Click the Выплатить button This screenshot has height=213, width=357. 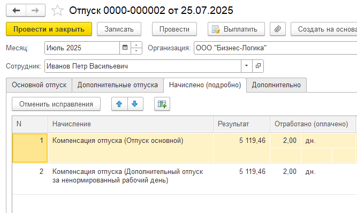click(236, 29)
